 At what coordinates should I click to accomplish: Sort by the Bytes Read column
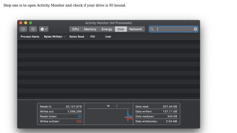coord(77,37)
